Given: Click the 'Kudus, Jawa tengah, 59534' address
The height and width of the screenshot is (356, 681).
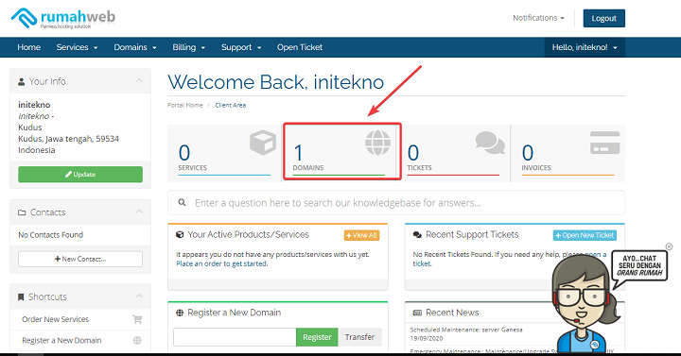Looking at the screenshot, I should [69, 139].
